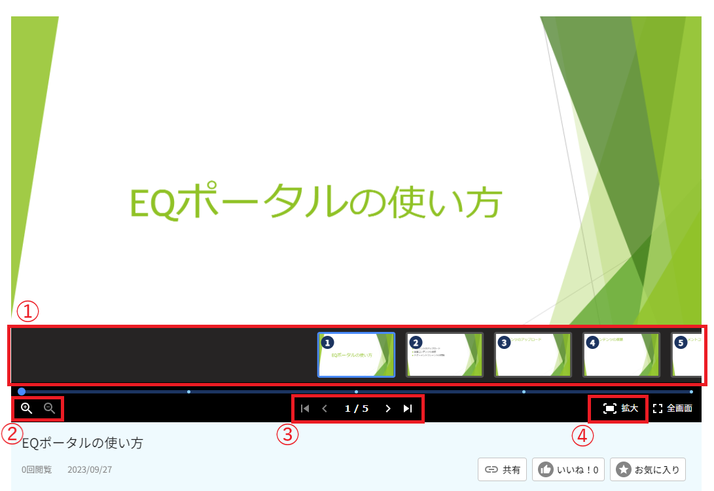Click the zoom out magnifier icon
The image size is (714, 491).
pos(49,409)
